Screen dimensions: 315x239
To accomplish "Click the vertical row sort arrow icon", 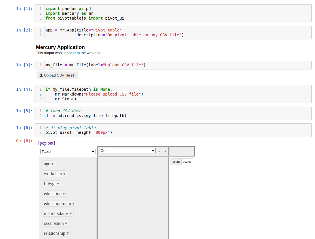I will tap(159, 151).
